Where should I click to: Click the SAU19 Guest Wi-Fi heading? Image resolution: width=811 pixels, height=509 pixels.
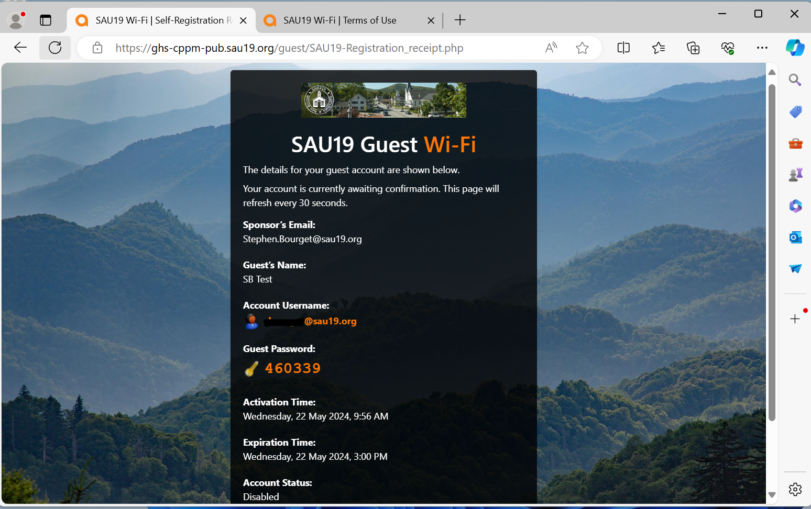click(383, 144)
